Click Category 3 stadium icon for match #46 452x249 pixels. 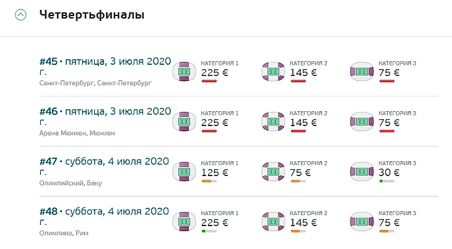(x=362, y=122)
